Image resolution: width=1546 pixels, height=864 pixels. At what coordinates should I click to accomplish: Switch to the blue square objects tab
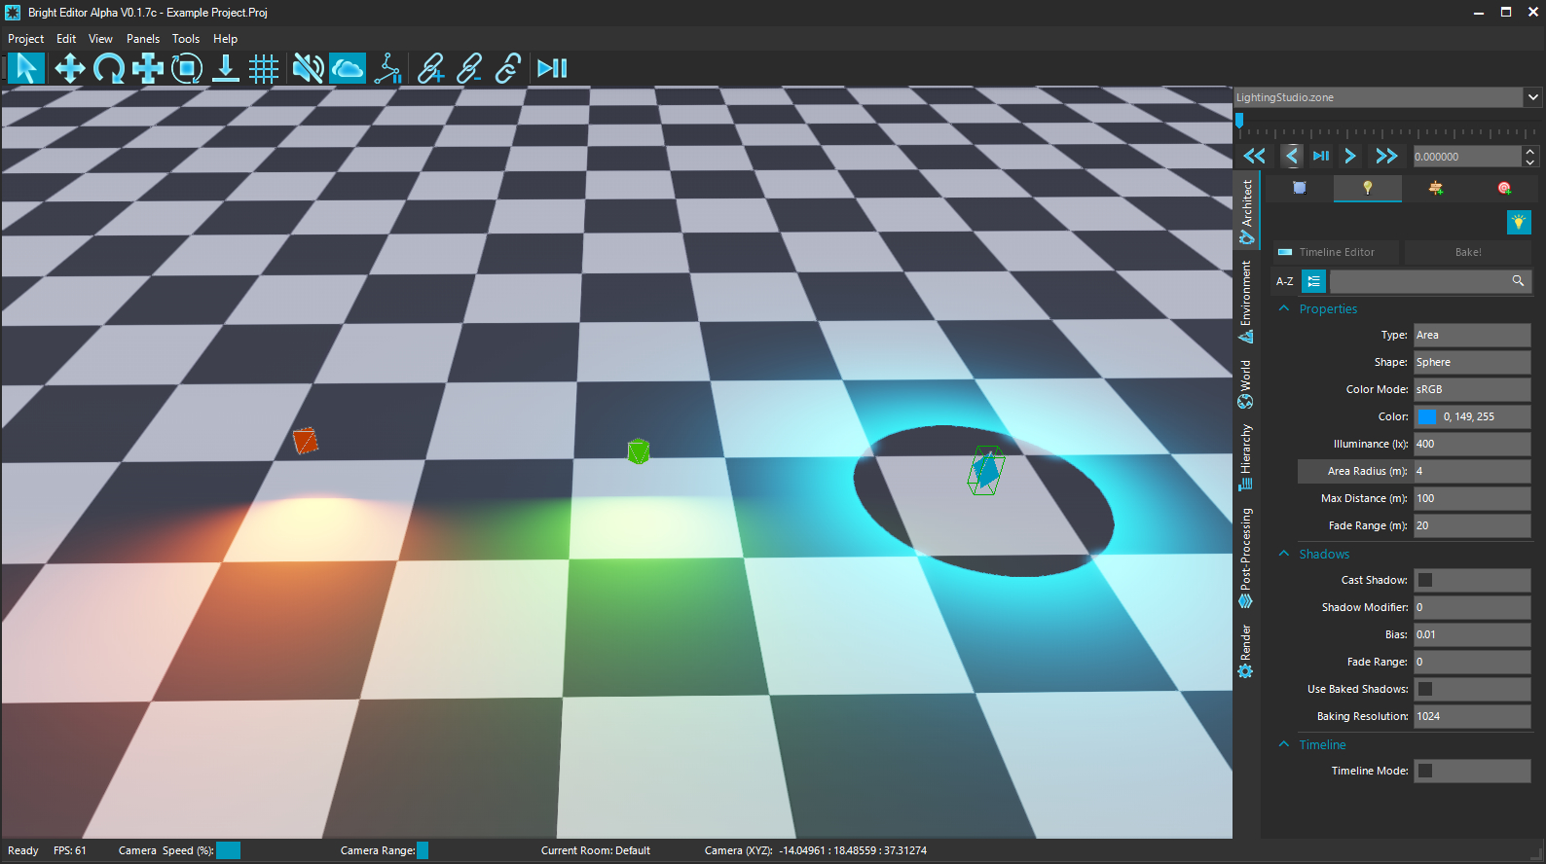1299,188
